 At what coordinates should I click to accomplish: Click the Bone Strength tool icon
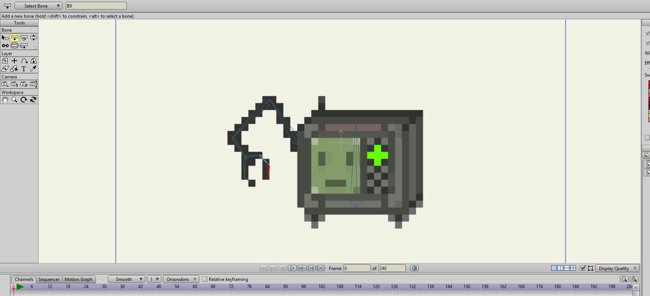[14, 46]
